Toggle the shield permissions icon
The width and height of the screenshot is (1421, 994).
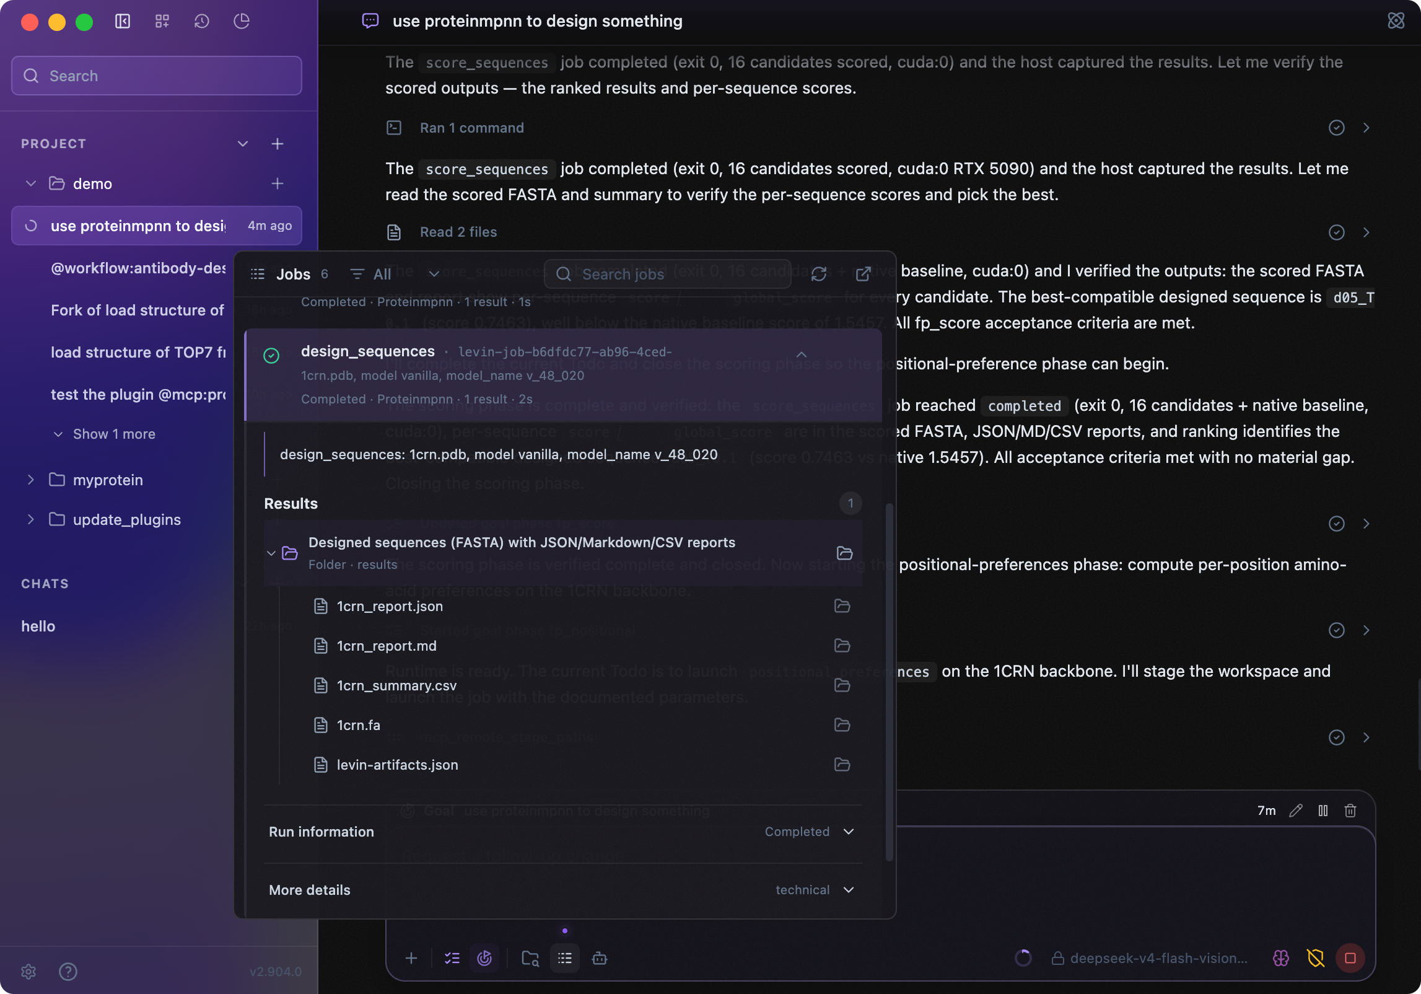point(1316,958)
